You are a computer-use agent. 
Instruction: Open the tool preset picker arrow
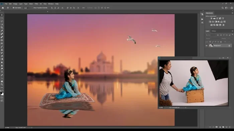click(10, 8)
